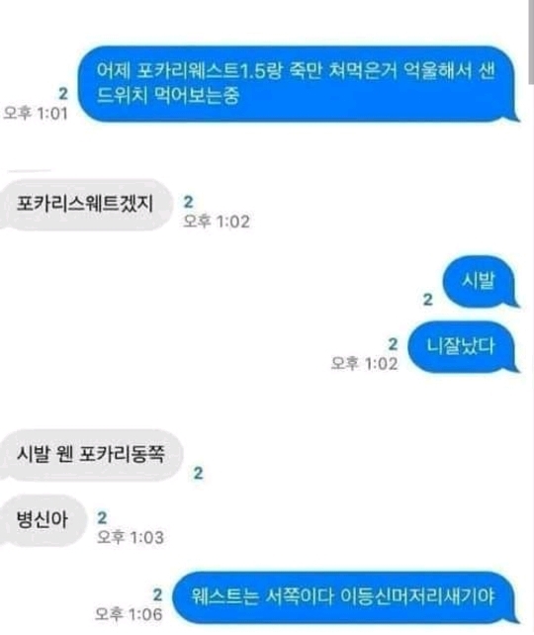Click the scrollbar thumb at the right edge
534x635 pixels.
pos(531,42)
